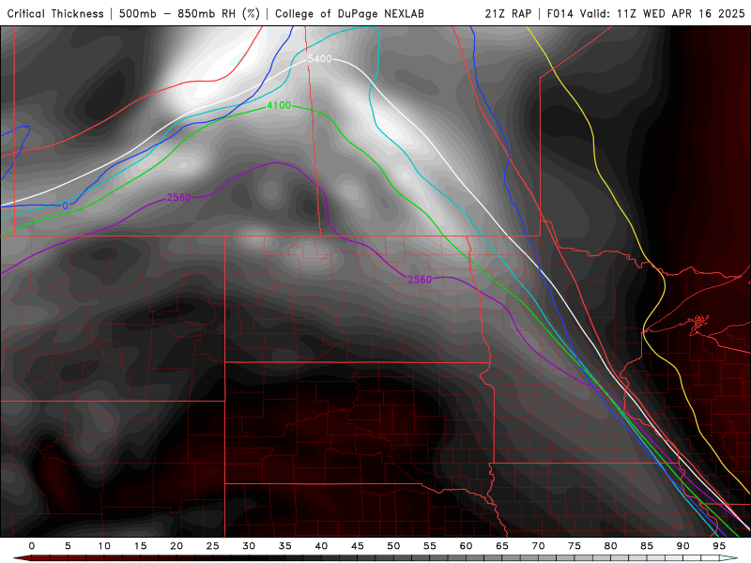Click the white contour's '5400' label
Screen dimensions: 751x563
click(x=319, y=59)
